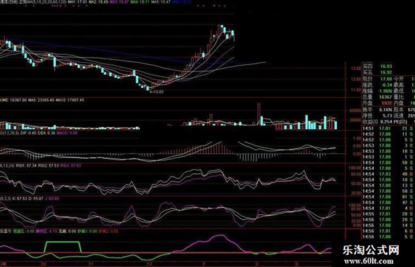
Task: Click the 40000 volume axis label
Action: coord(355,110)
